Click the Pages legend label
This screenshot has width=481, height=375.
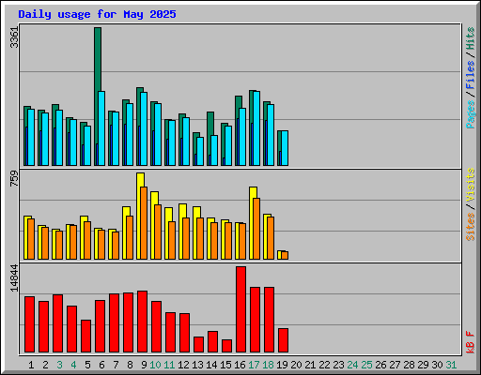pyautogui.click(x=471, y=114)
